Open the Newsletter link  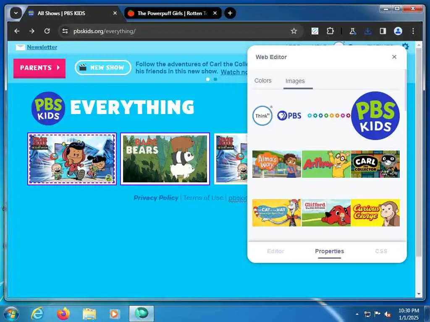pyautogui.click(x=42, y=47)
